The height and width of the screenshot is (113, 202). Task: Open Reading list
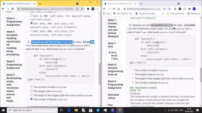[x=194, y=13]
